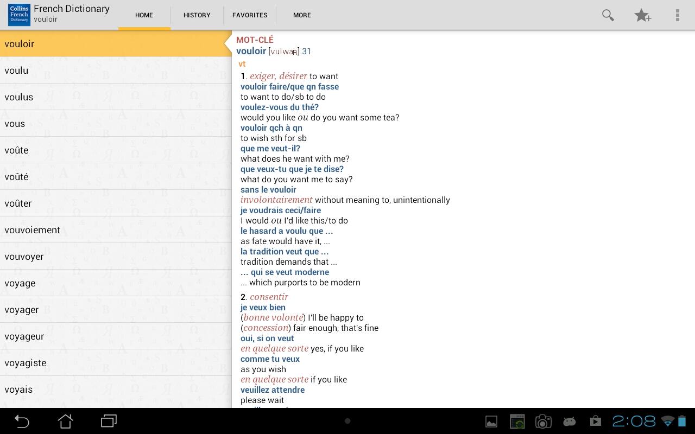Screen dimensions: 695x434
Task: Tap the Superuser android icon in the tray
Action: pos(569,421)
